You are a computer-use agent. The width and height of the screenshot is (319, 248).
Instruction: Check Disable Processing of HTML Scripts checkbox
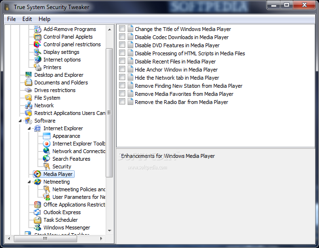pos(122,53)
